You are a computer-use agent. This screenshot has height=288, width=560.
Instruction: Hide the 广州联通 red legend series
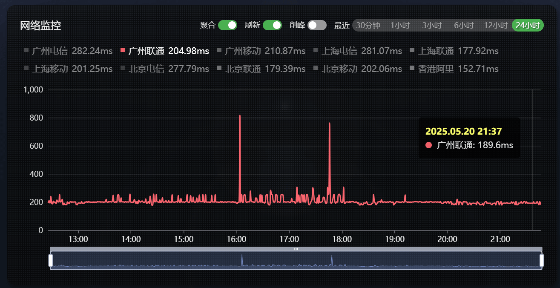click(164, 51)
